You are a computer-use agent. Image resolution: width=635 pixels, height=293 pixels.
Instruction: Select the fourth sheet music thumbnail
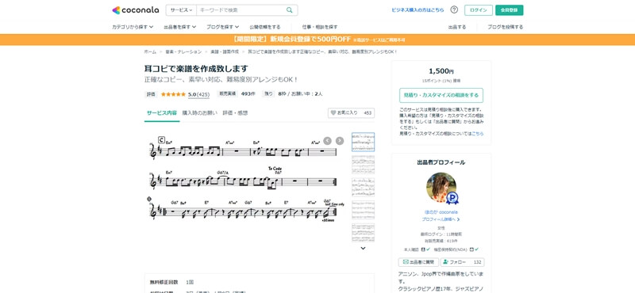pyautogui.click(x=363, y=210)
